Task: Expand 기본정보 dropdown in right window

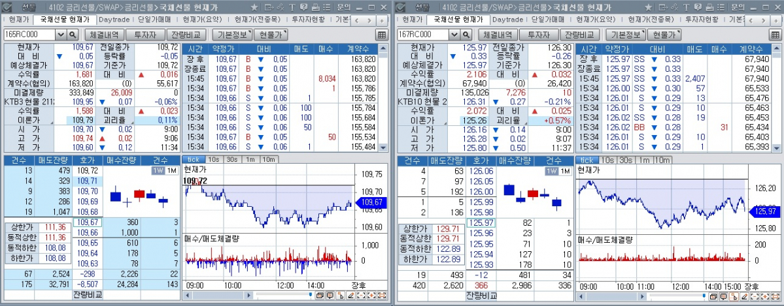Action: (625, 35)
